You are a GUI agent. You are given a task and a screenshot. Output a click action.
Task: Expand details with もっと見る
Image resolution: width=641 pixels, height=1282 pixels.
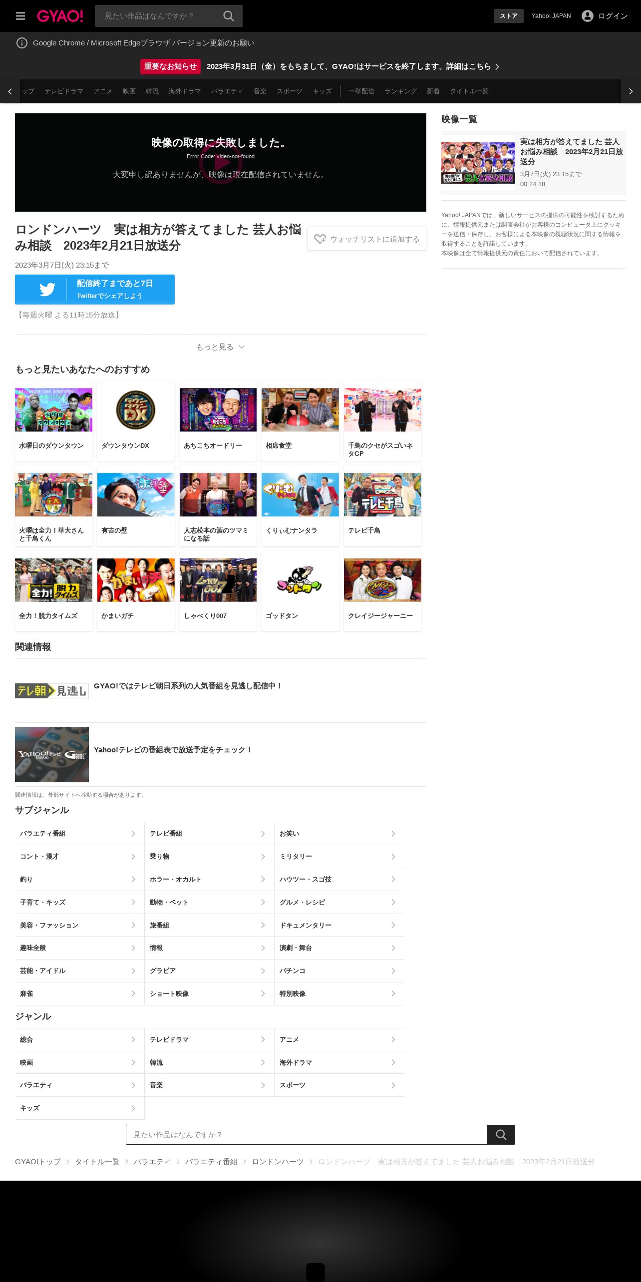tap(220, 347)
